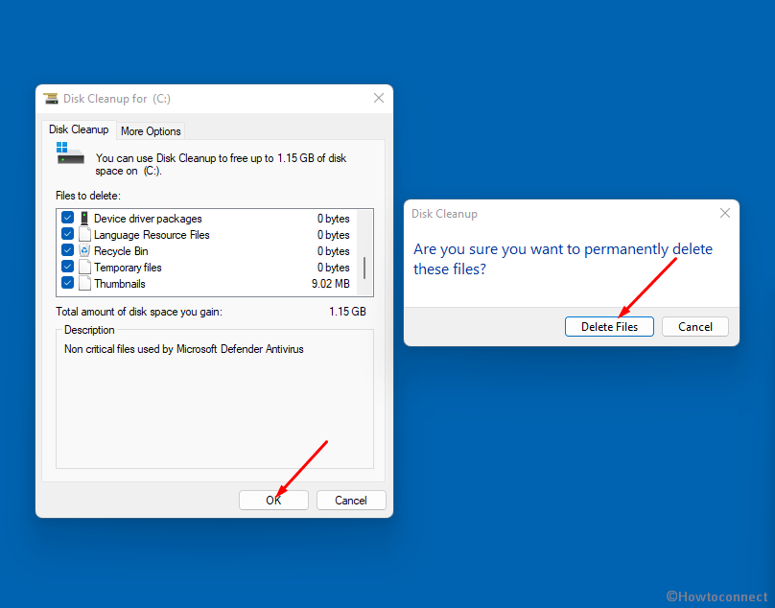Click the Disk Cleanup drive icon in title bar

click(x=51, y=99)
